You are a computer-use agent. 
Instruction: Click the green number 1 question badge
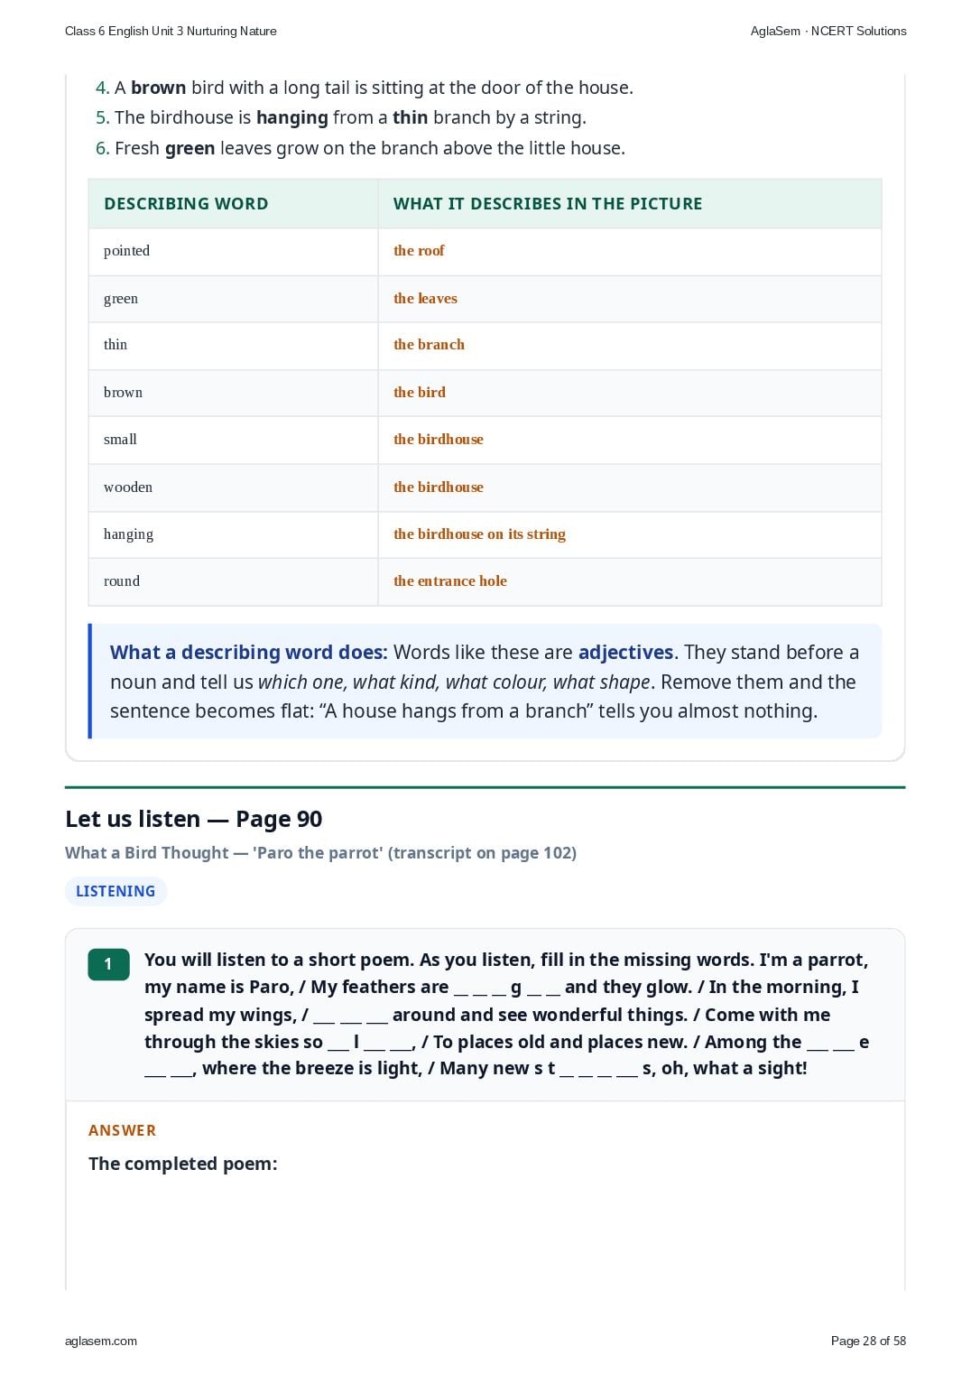(108, 964)
